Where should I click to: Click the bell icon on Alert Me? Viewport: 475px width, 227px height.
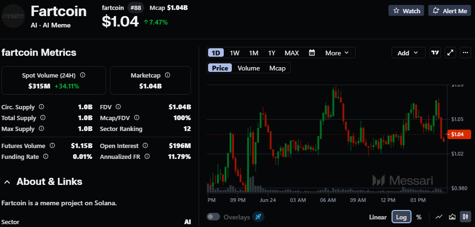436,11
